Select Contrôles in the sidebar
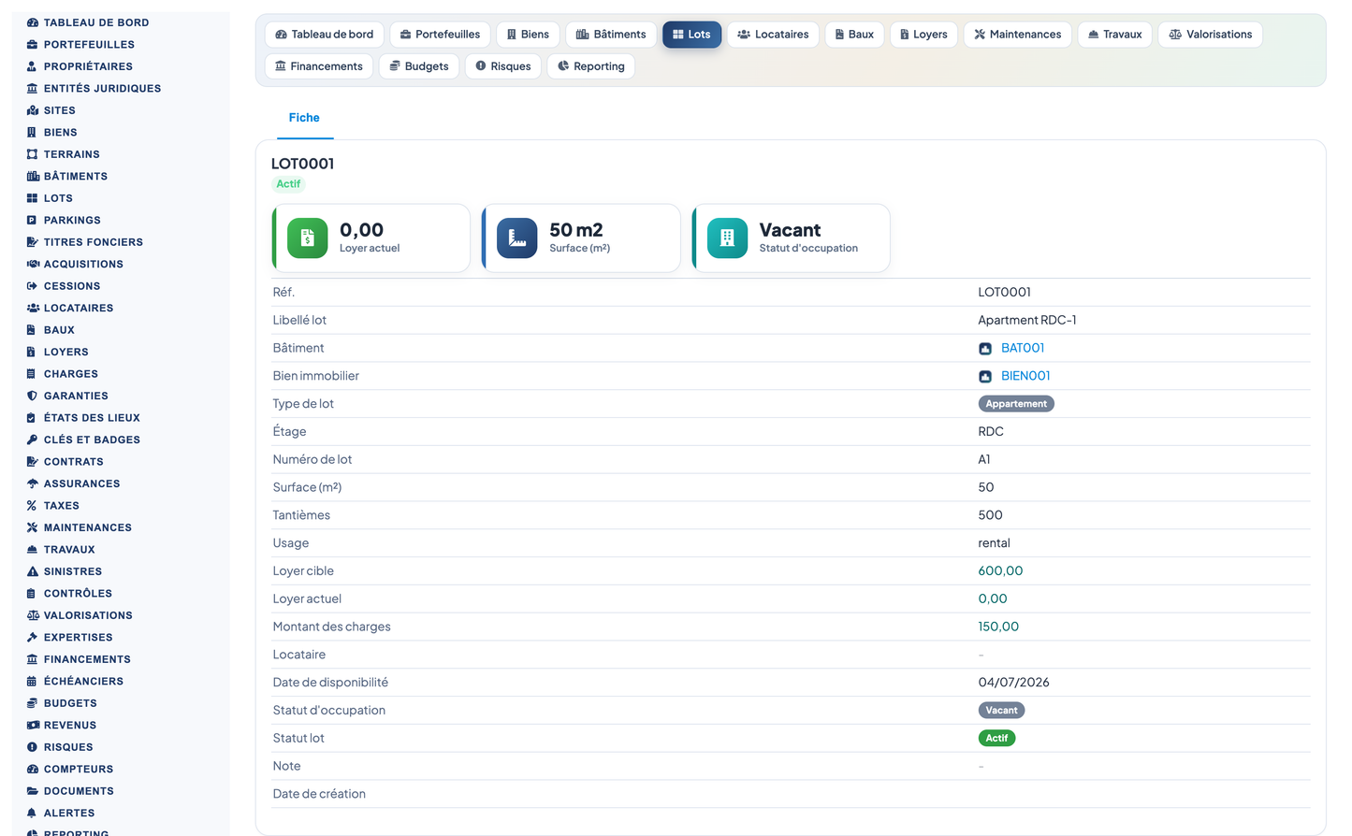Image resolution: width=1352 pixels, height=836 pixels. (x=69, y=594)
